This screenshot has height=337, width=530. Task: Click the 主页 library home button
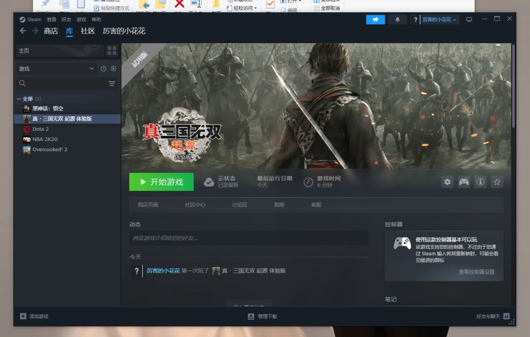[60, 51]
